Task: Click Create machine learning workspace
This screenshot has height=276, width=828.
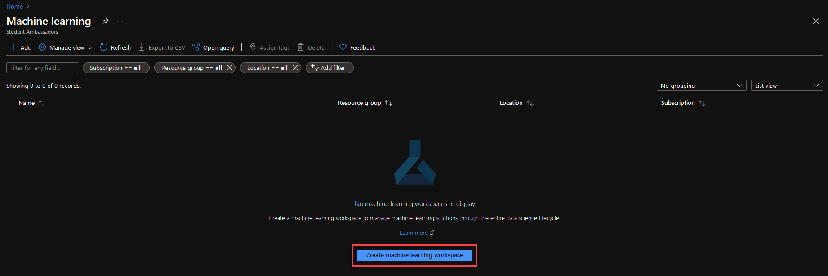Action: click(x=414, y=255)
